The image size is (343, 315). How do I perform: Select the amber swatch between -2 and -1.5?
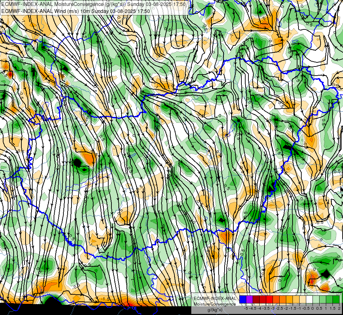point(289,300)
